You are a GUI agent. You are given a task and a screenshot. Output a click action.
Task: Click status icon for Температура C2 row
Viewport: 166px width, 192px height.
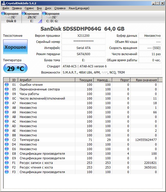pos(7,140)
